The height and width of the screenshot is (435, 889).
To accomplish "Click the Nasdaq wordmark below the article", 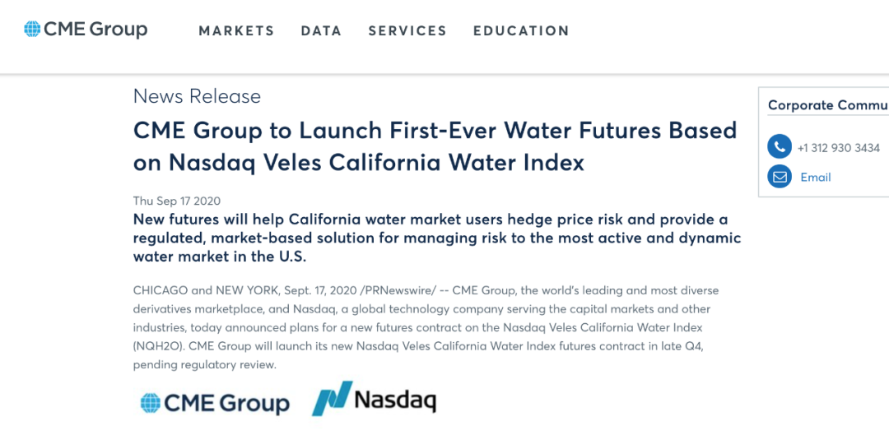I will click(x=394, y=400).
